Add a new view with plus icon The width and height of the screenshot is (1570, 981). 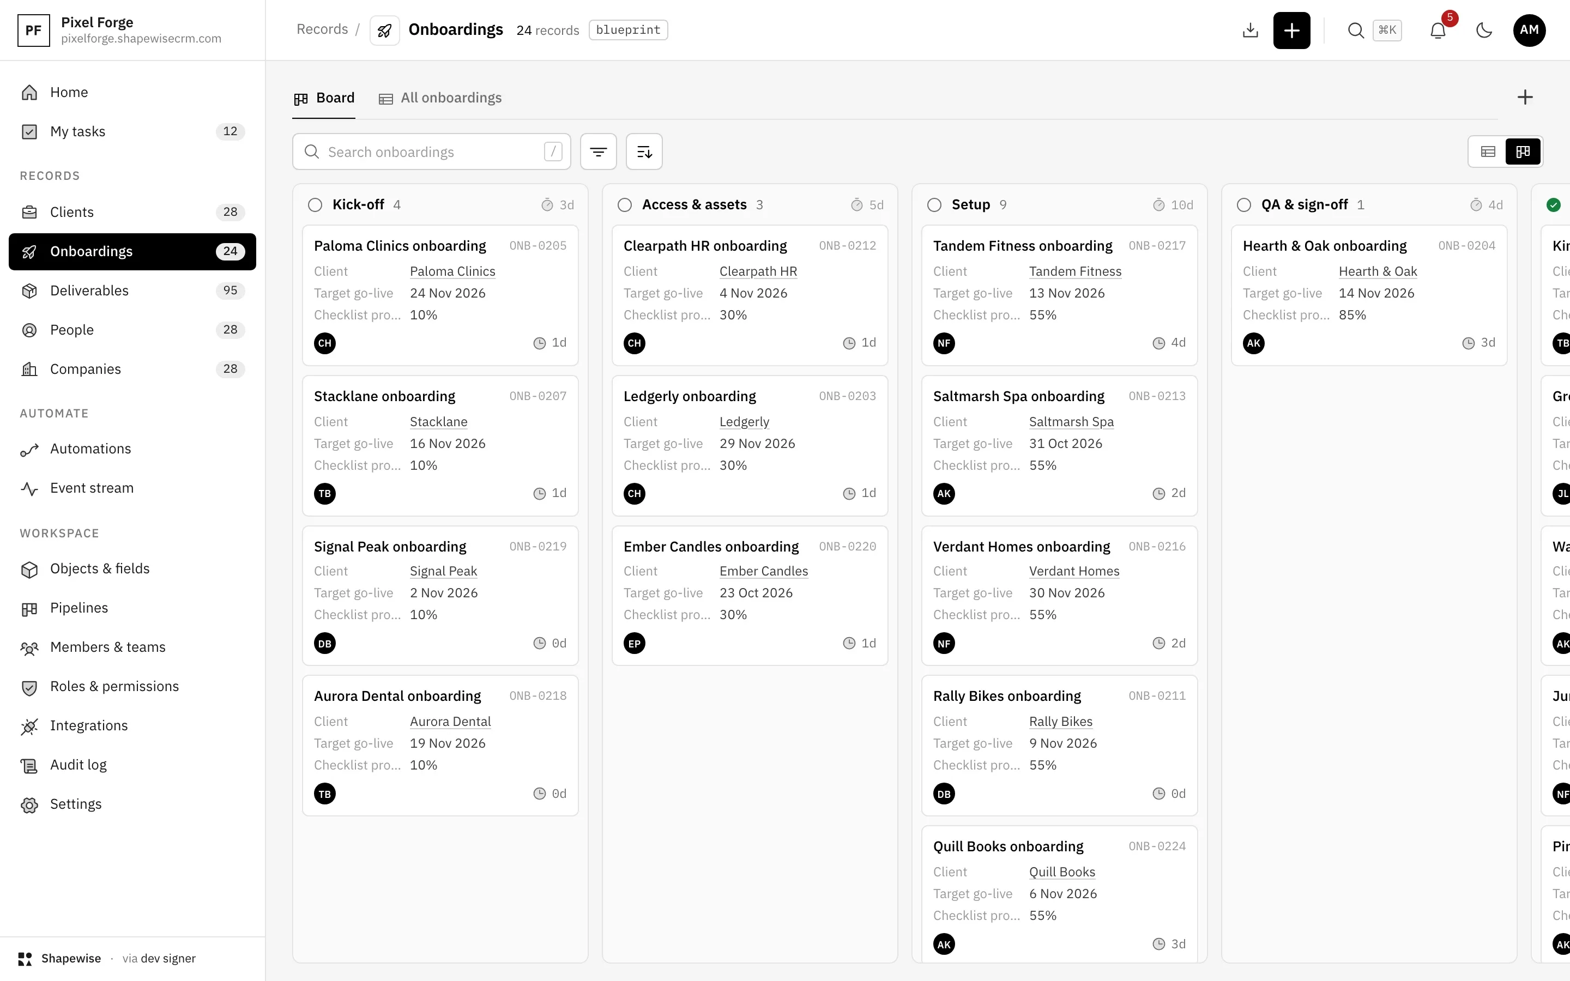pos(1525,98)
